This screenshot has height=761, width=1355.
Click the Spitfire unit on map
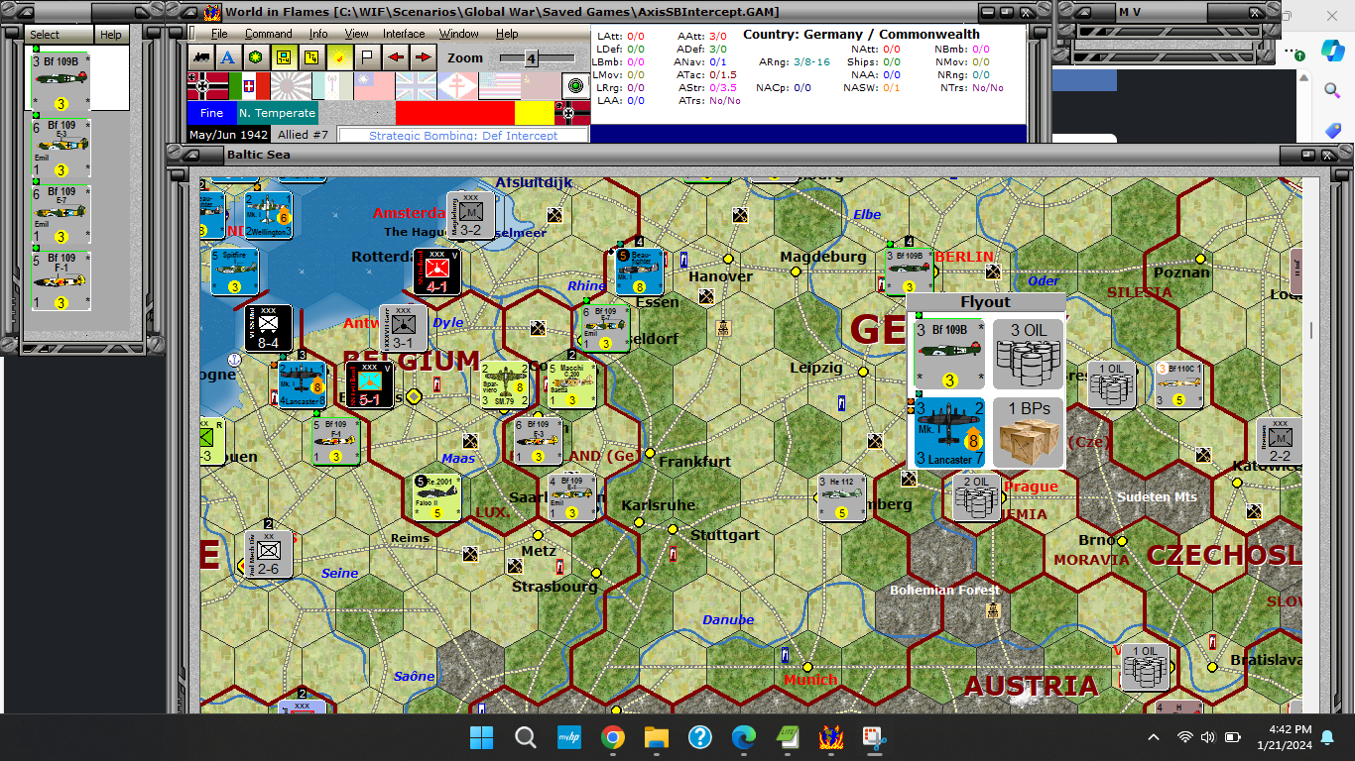(x=234, y=272)
